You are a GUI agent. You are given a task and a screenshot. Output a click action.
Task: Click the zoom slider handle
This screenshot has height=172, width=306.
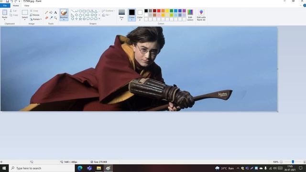tap(293, 162)
